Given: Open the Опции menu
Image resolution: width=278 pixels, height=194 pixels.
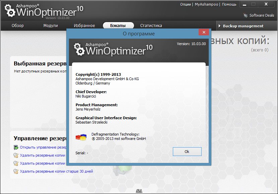Looking at the screenshot, I should coord(186,4).
